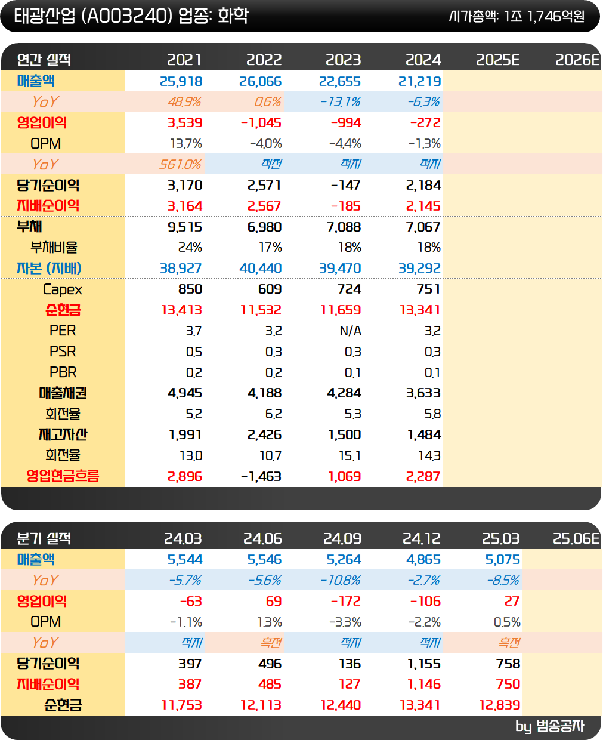Click quarterly net cash 12,839
The width and height of the screenshot is (603, 740).
500,705
